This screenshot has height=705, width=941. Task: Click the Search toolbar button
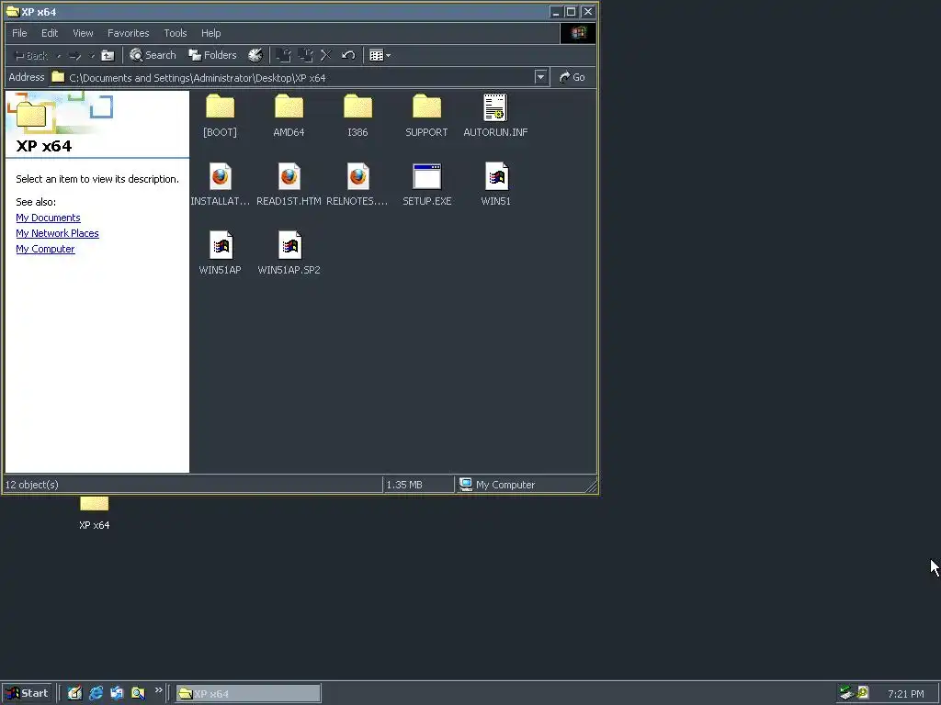coord(153,56)
